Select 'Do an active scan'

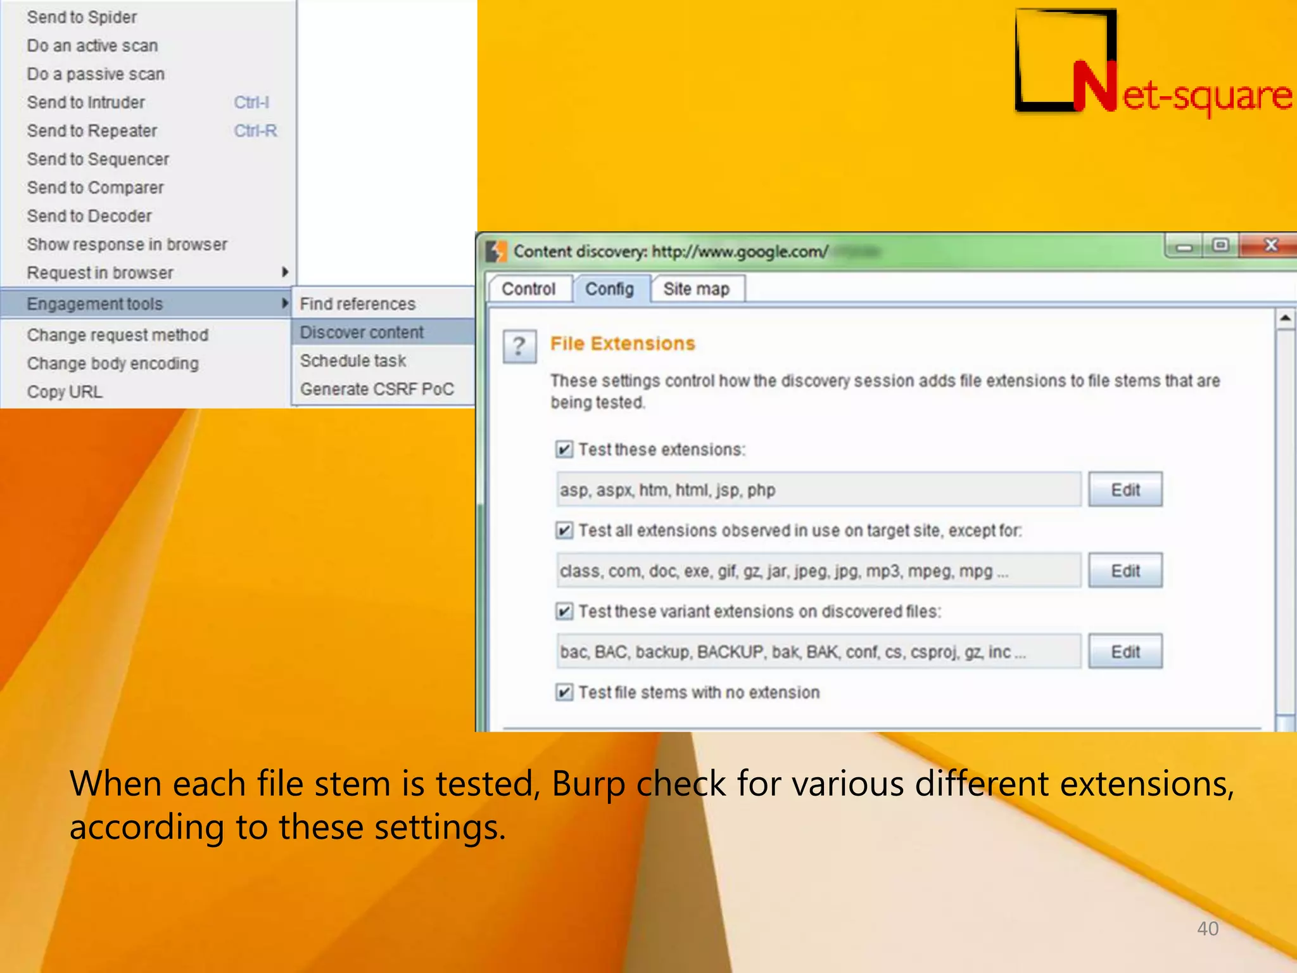(x=147, y=46)
